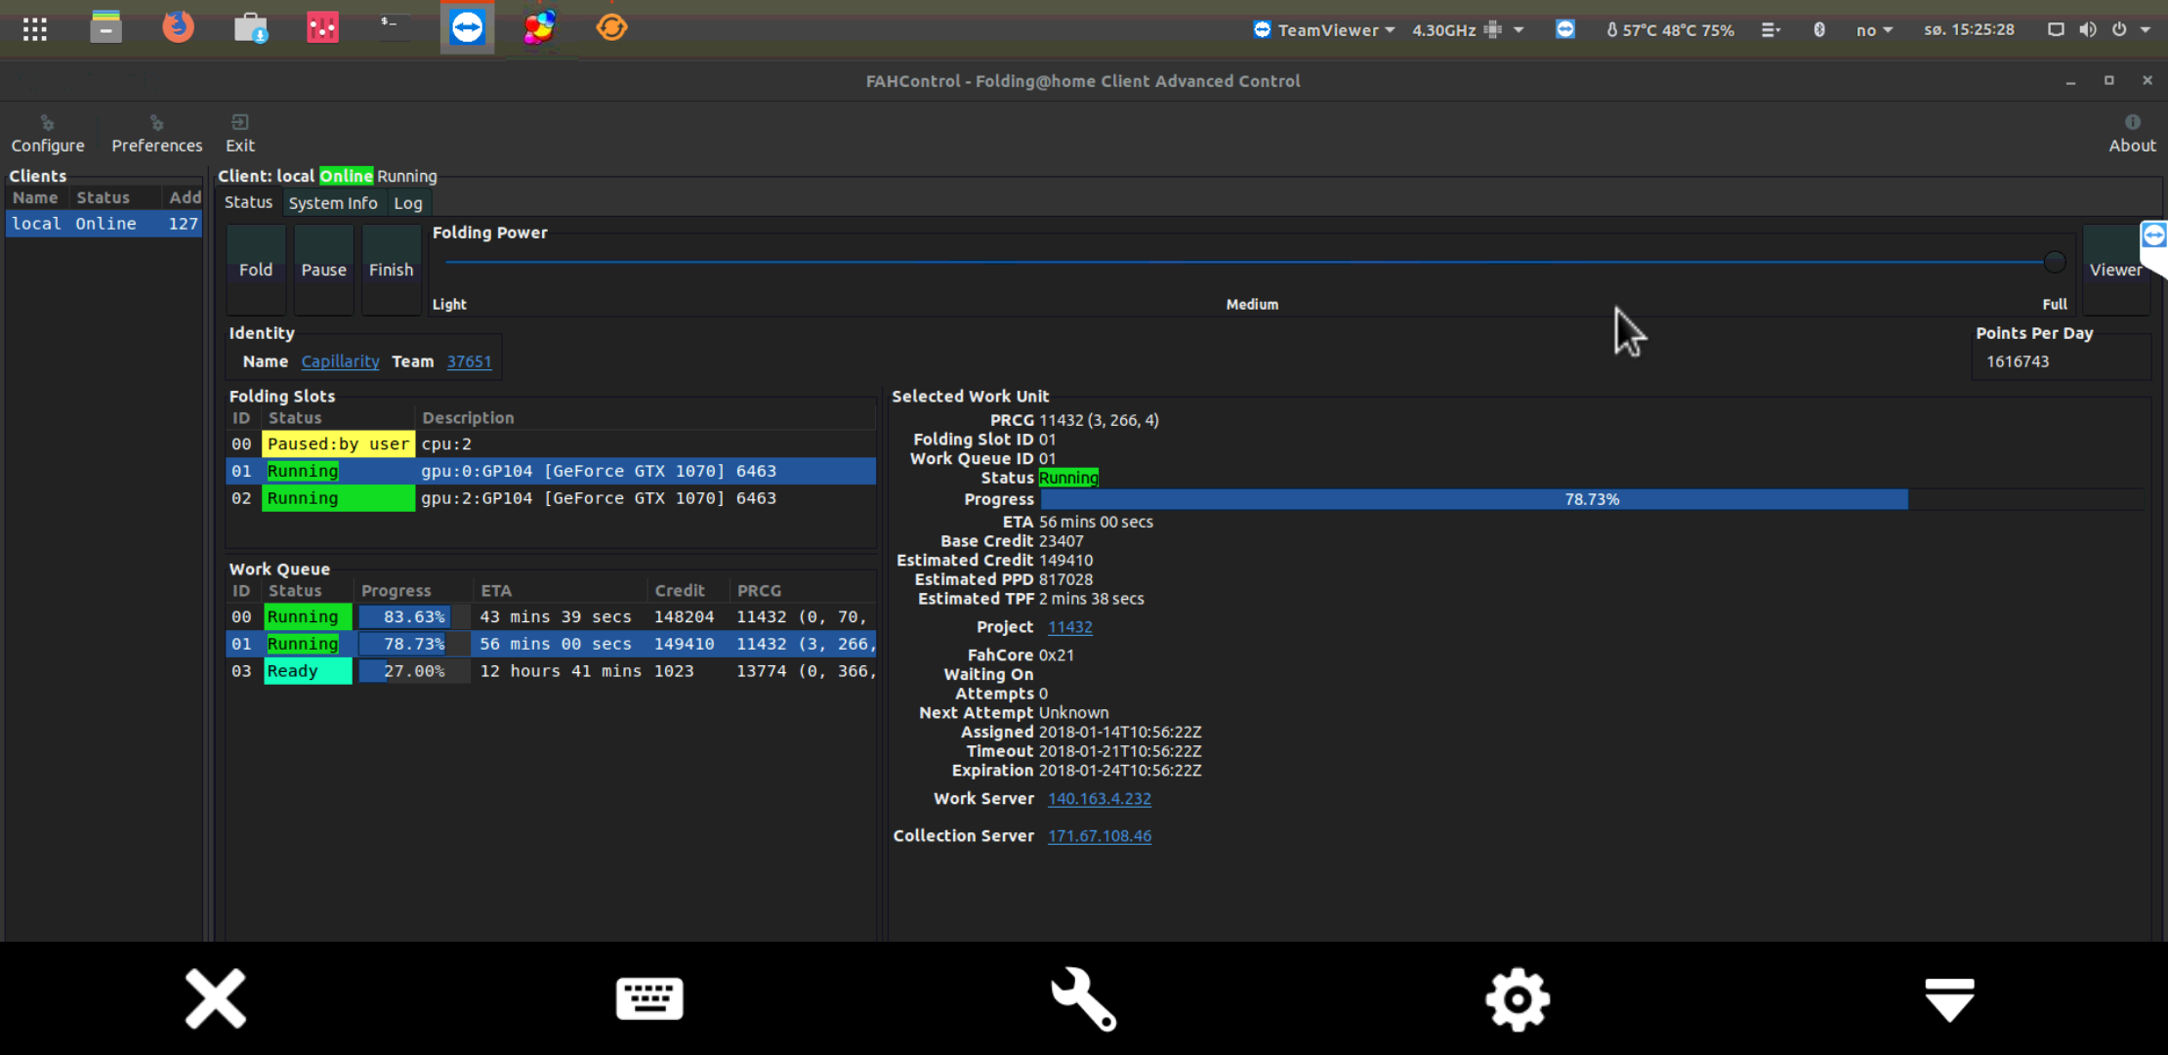Open the Capillarity name link
Screen dimensions: 2168x1055
(340, 361)
